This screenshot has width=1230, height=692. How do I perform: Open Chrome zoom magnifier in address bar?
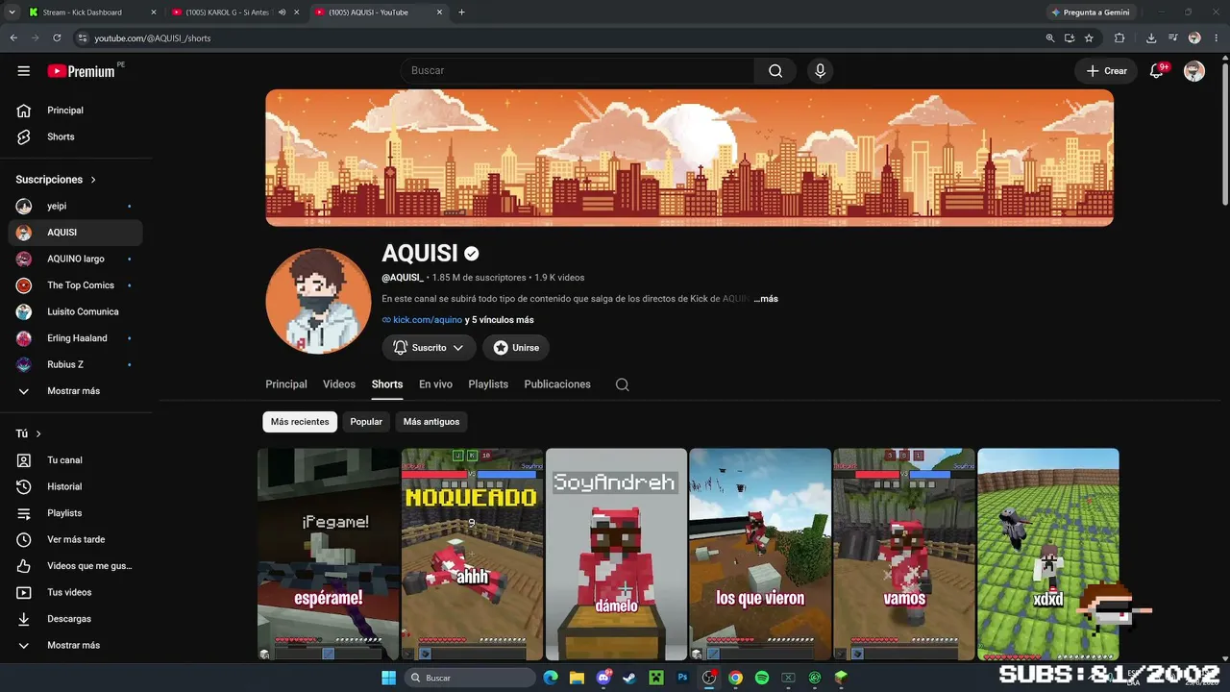click(1050, 38)
